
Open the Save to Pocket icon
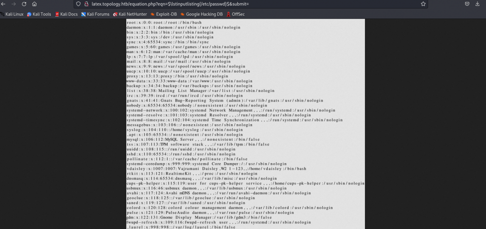pos(467,4)
